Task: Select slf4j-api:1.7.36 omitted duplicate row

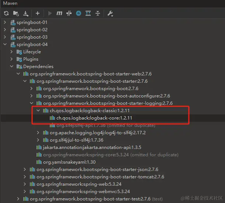Action: click(x=112, y=125)
